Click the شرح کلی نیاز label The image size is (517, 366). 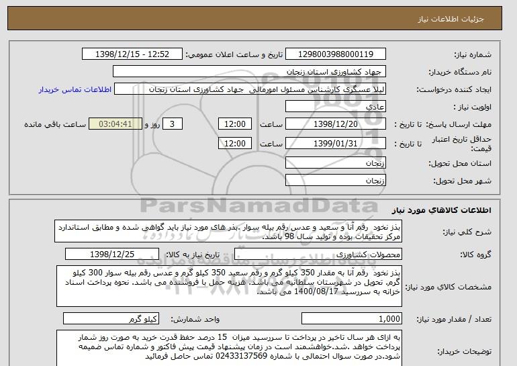[x=466, y=232]
